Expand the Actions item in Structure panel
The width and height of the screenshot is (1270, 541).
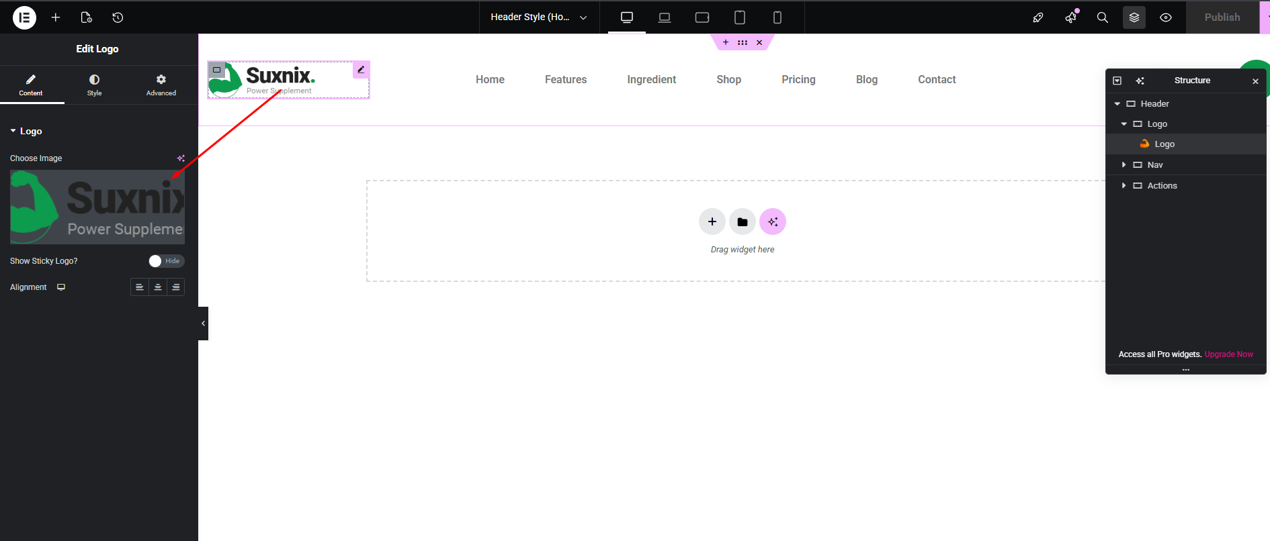(1124, 186)
